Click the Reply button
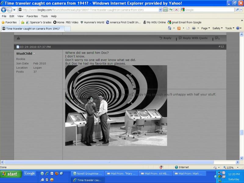 coord(165,38)
